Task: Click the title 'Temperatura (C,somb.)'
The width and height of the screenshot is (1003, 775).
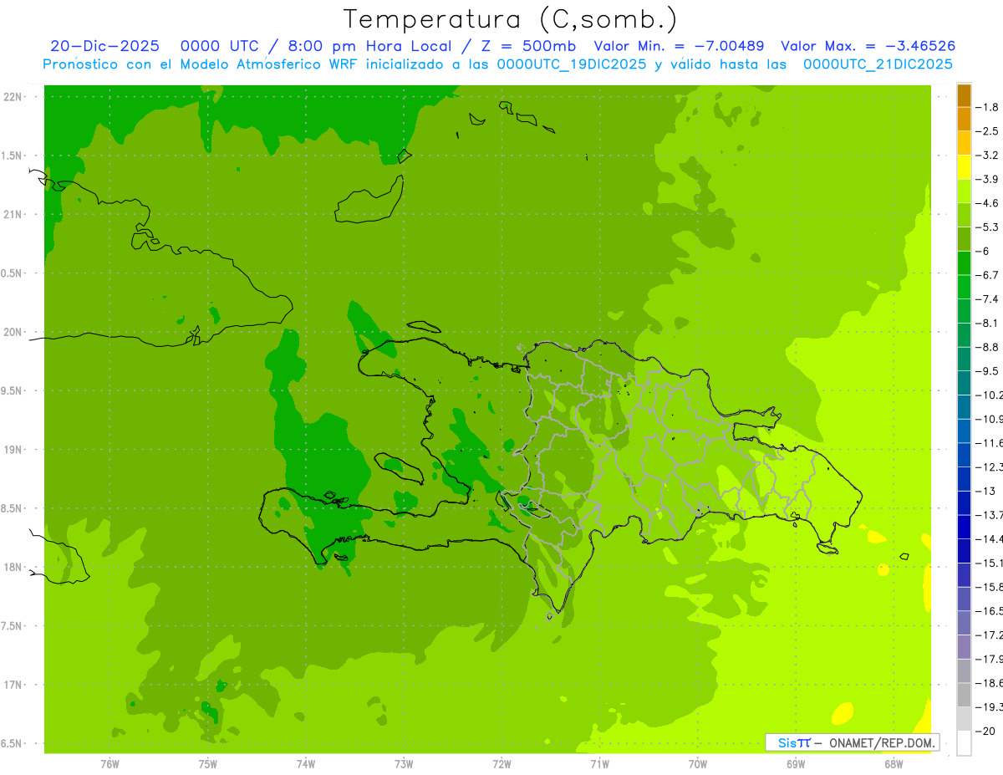Action: [x=511, y=19]
